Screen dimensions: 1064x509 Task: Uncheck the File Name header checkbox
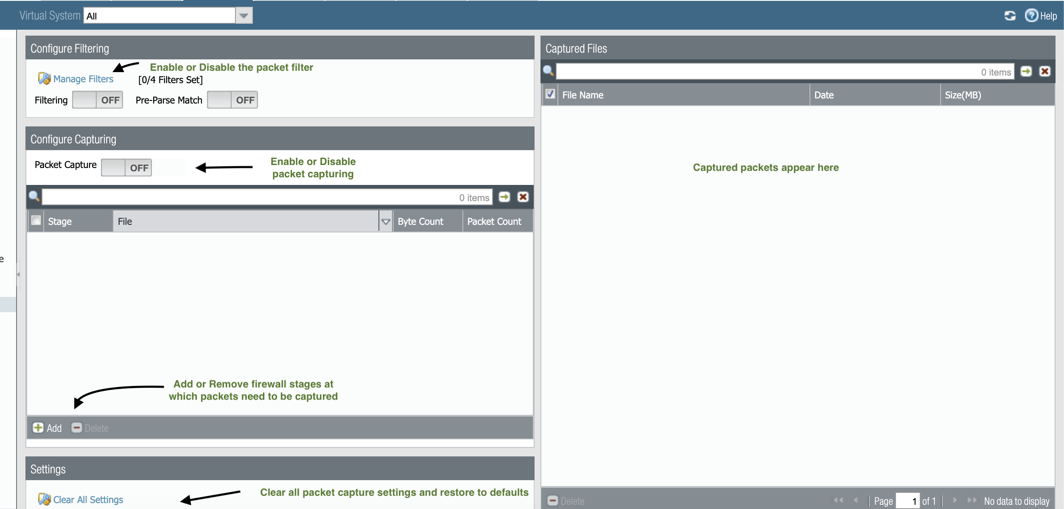pyautogui.click(x=550, y=95)
